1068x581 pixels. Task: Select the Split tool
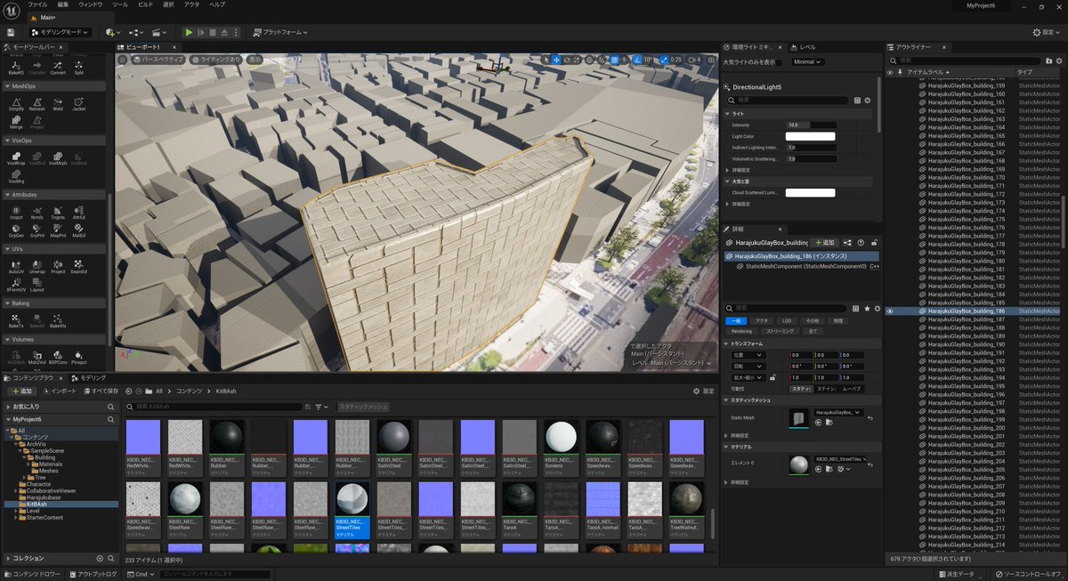click(78, 68)
